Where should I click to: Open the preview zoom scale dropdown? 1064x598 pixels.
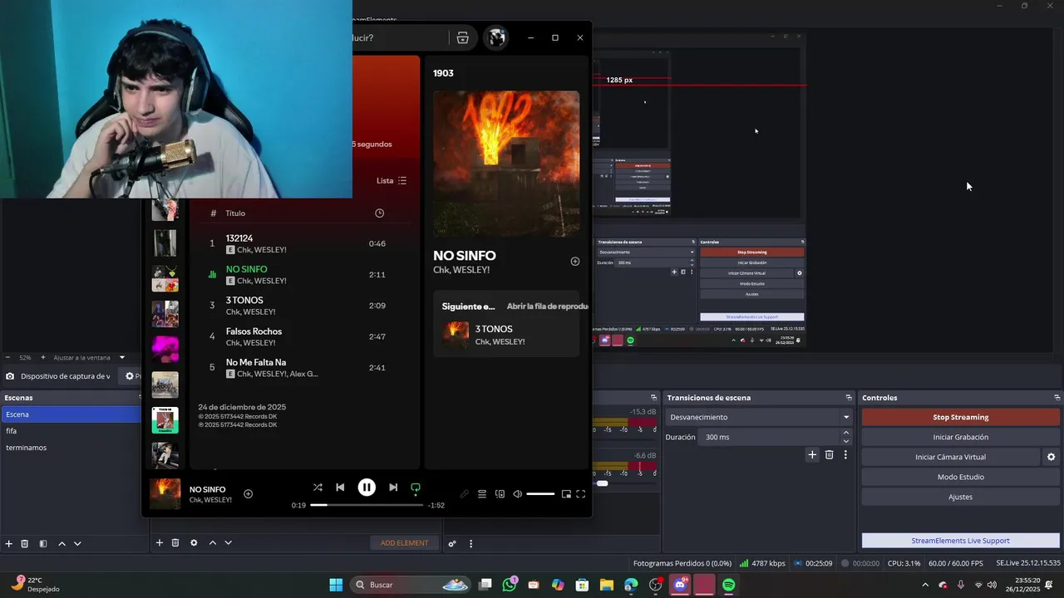[x=122, y=357]
